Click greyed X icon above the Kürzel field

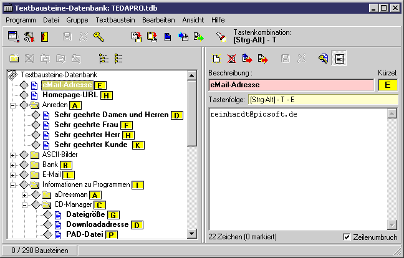click(301, 59)
